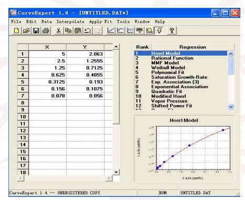Click the Copy toolbar icon
This screenshot has height=200, width=245.
click(x=68, y=30)
